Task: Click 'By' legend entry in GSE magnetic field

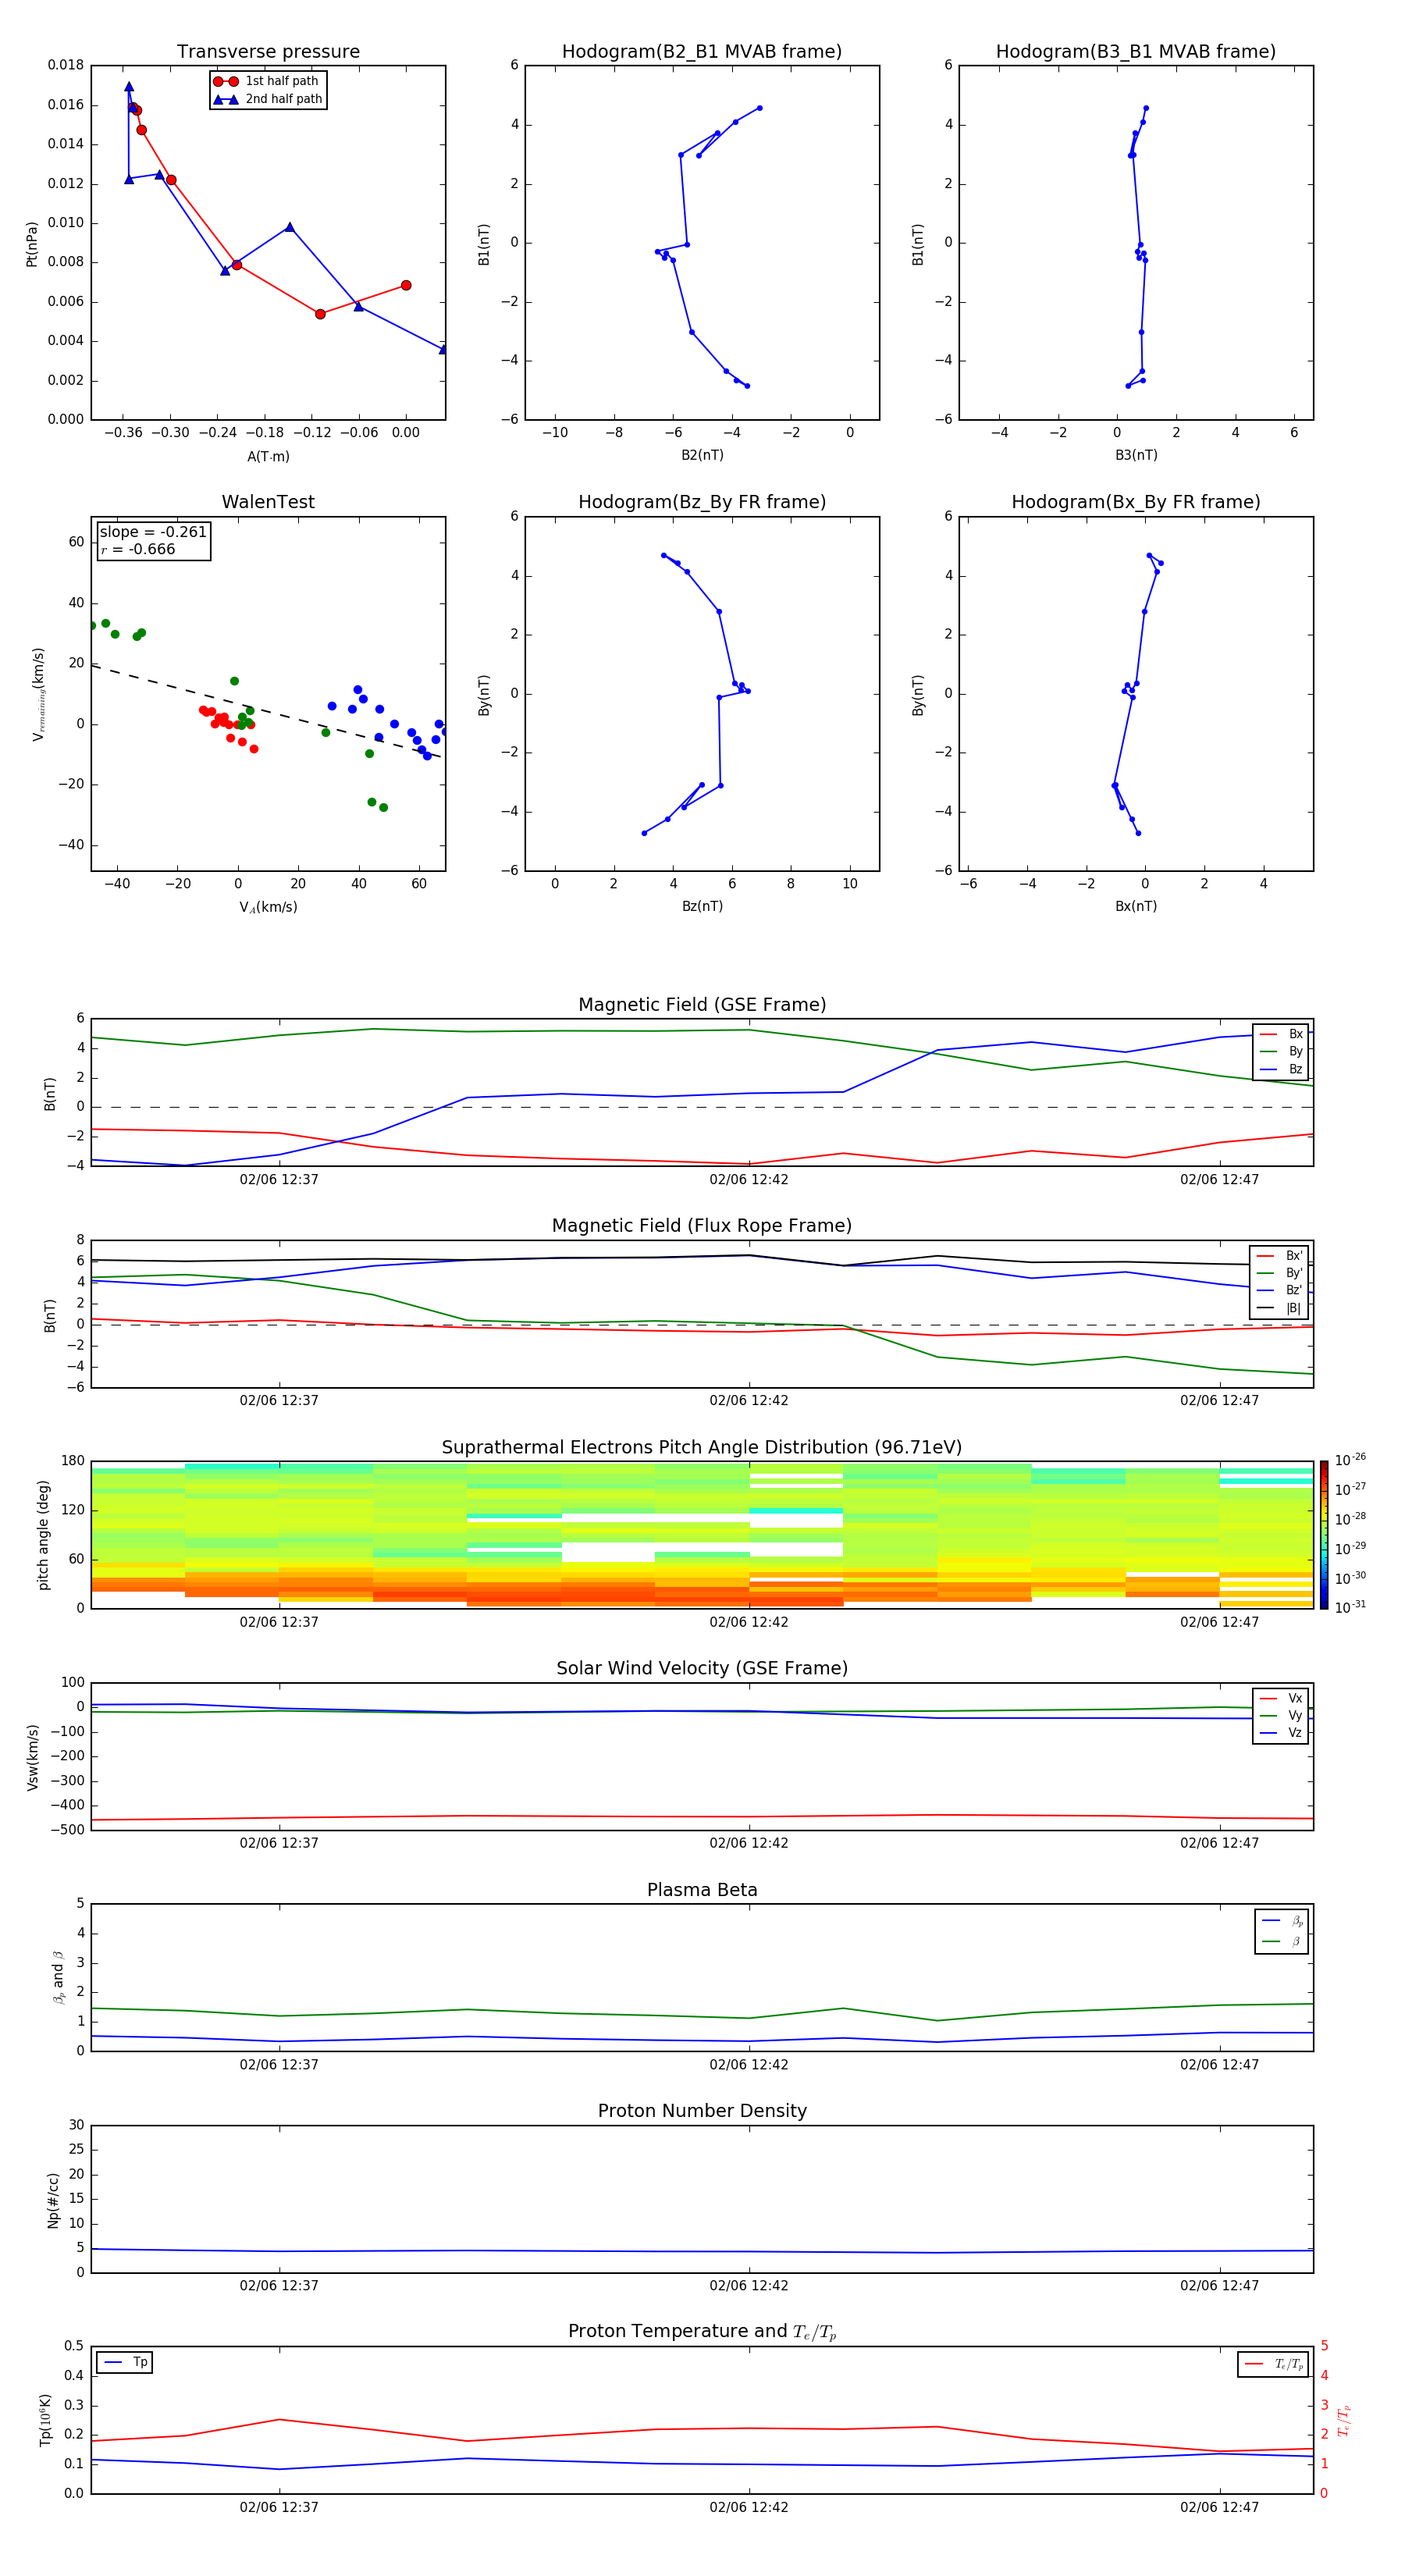Action: (x=1281, y=1052)
